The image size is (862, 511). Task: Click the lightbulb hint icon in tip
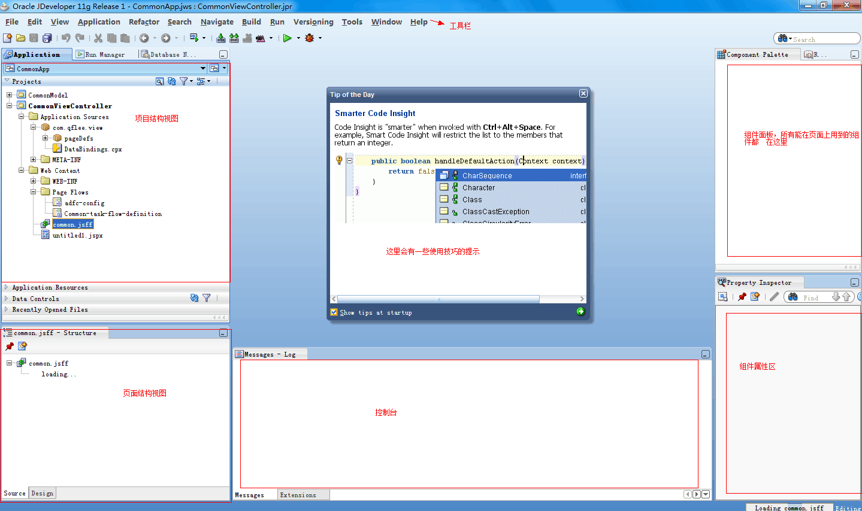coord(339,160)
